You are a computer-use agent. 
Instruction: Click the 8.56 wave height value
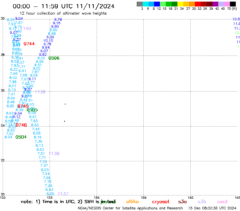(x=40, y=62)
